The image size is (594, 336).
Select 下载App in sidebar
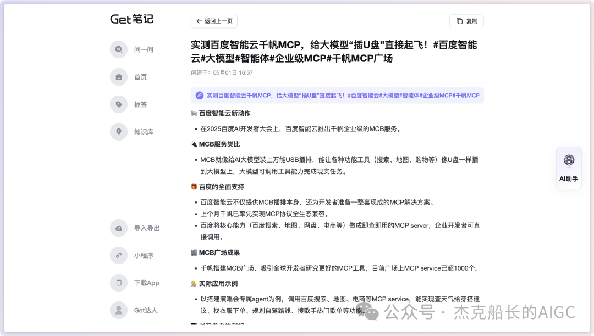147,283
